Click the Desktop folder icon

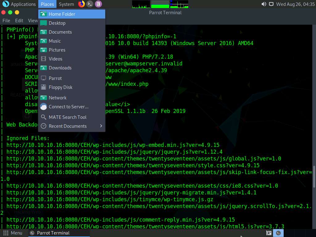pos(43,23)
